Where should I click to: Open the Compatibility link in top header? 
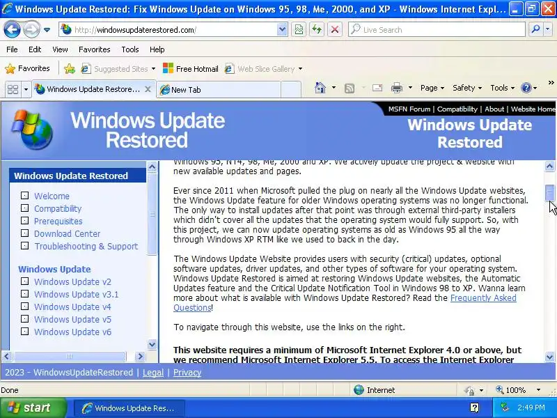[457, 109]
